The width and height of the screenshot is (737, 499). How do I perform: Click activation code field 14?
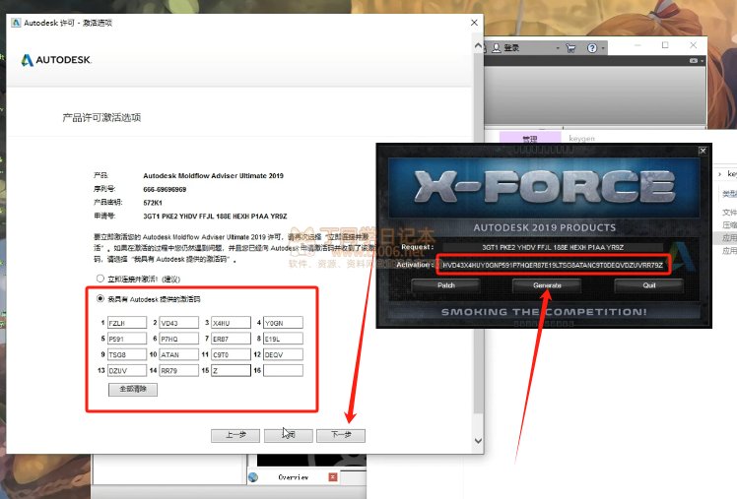[x=179, y=370]
